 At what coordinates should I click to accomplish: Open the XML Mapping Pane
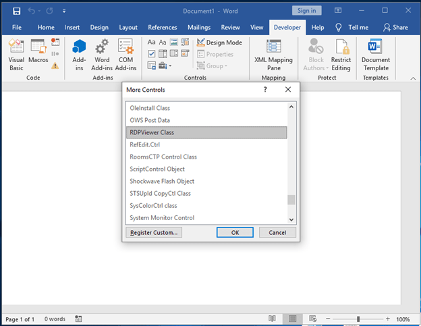[x=273, y=53]
